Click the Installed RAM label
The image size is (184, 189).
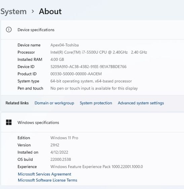coord(30,60)
